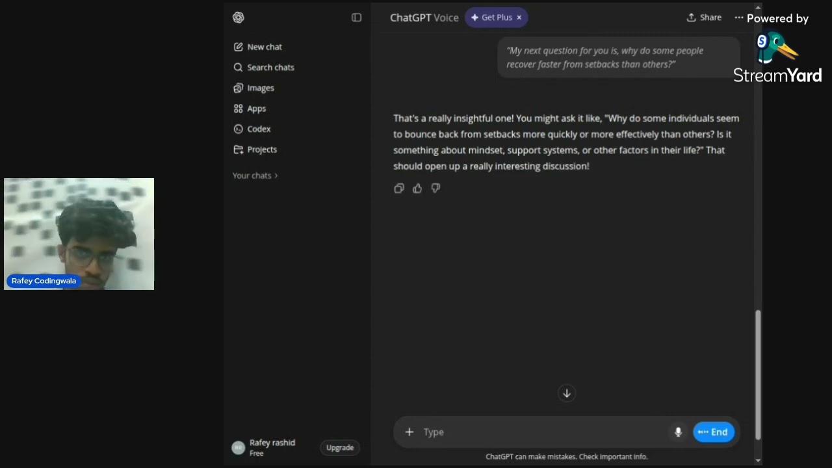The image size is (832, 468).
Task: Open Codex from the sidebar
Action: pos(252,129)
